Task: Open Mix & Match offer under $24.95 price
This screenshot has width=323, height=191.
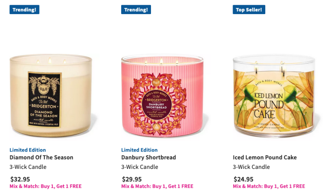Action: pyautogui.click(x=269, y=186)
